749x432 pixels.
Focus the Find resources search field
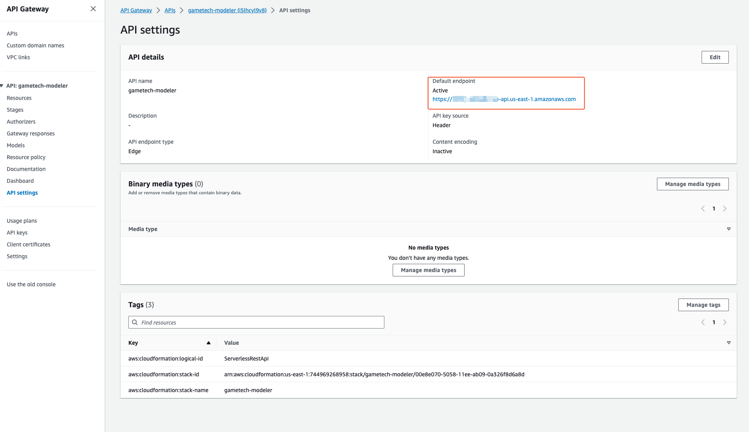256,322
